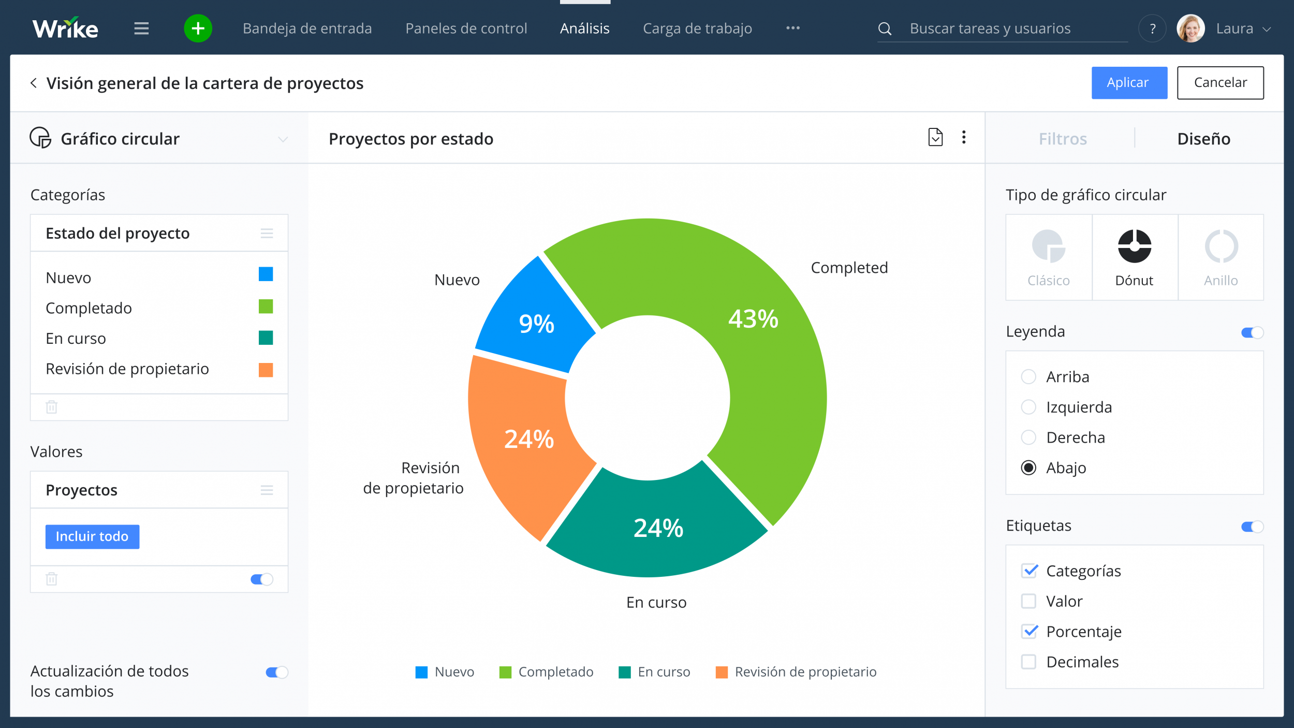Open the help icon

coord(1153,28)
